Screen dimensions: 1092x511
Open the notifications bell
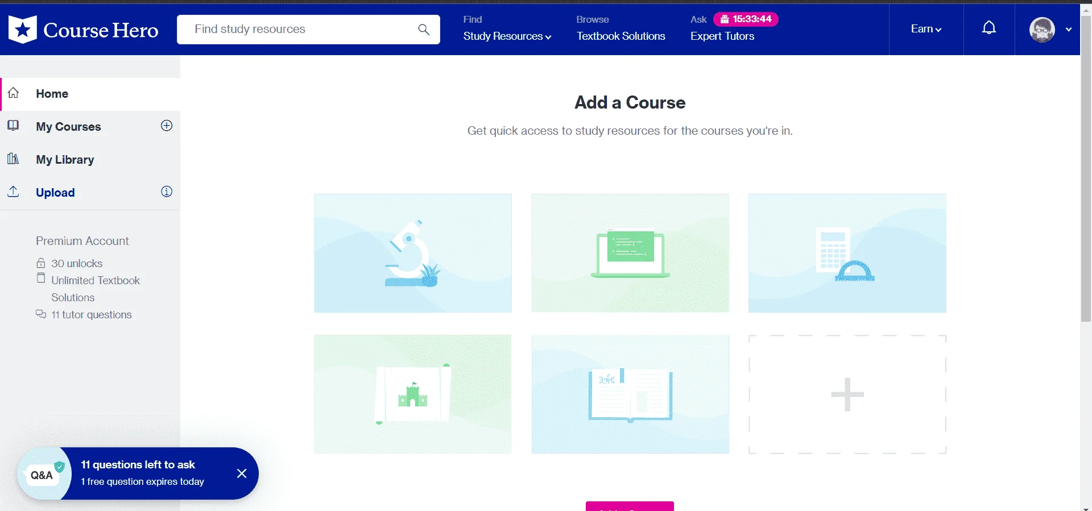click(989, 28)
